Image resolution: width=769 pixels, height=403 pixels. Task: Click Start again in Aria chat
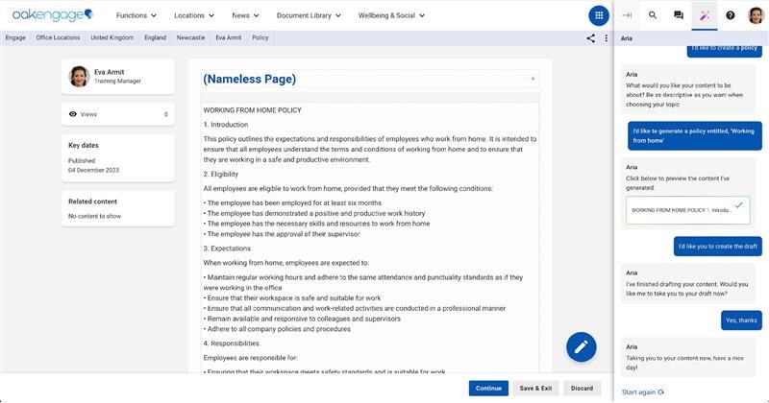642,392
